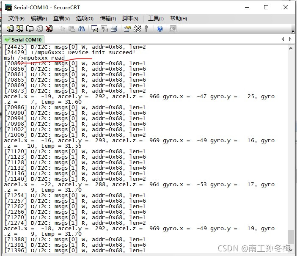Click the [71396] log line
The width and height of the screenshot is (297, 256).
pos(75,250)
